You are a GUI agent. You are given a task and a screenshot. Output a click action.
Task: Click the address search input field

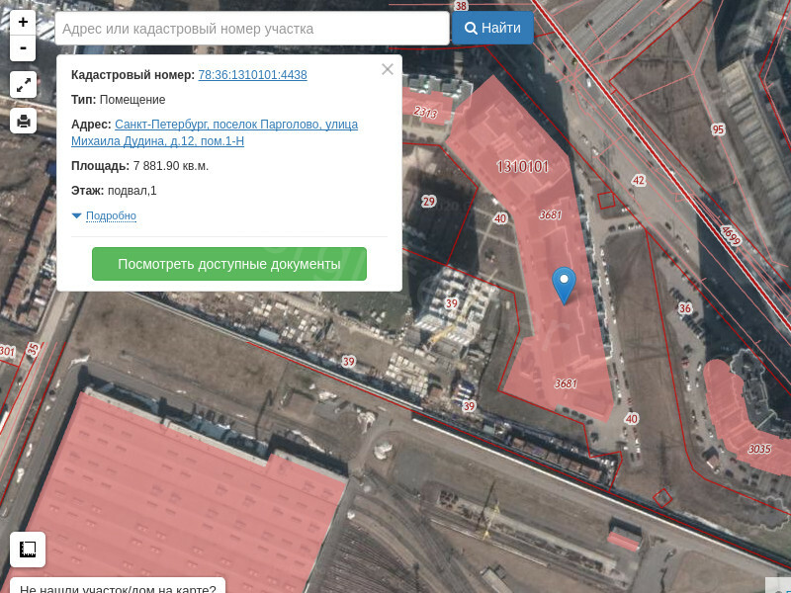click(x=252, y=29)
